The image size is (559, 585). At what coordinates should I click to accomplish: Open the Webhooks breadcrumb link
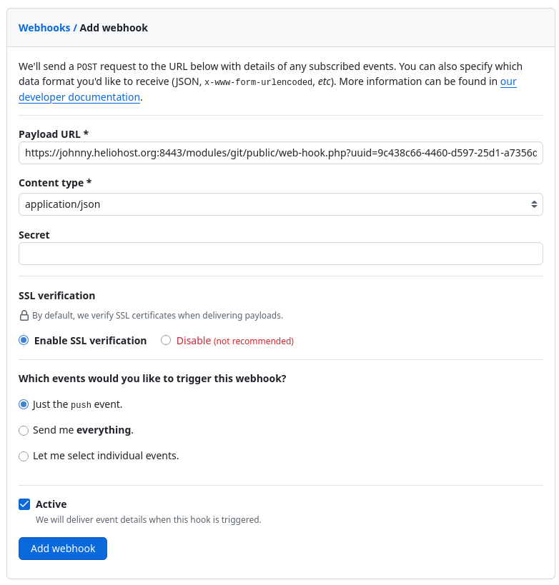tap(44, 28)
